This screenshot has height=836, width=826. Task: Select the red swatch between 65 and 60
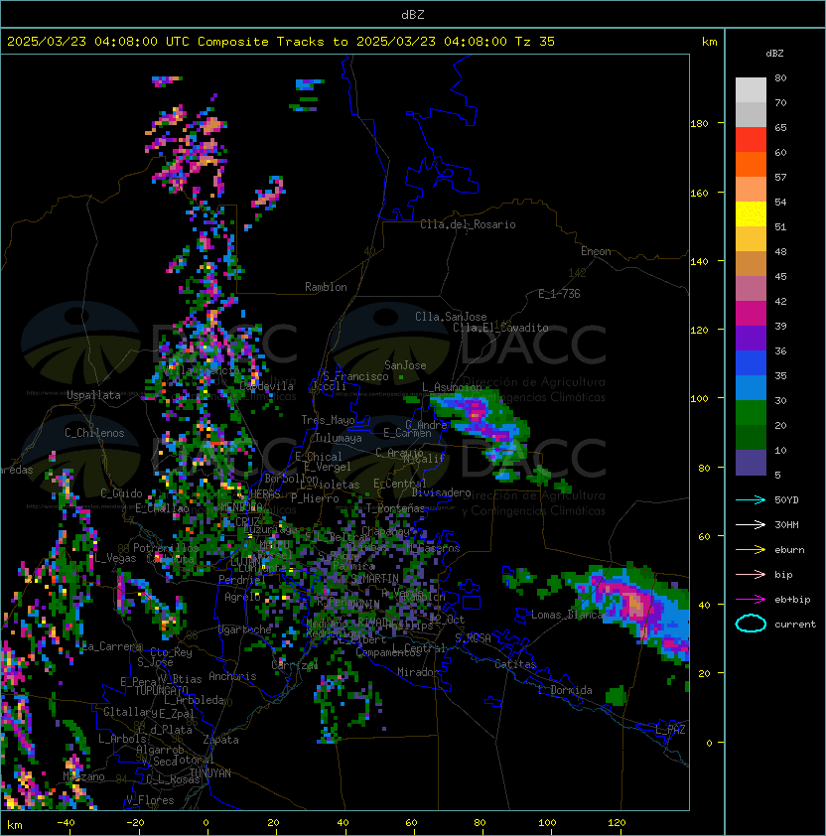click(751, 140)
